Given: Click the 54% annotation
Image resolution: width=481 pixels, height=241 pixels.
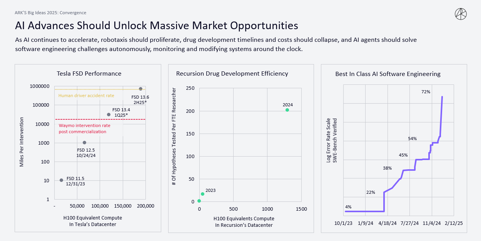Looking at the screenshot, I should point(413,139).
